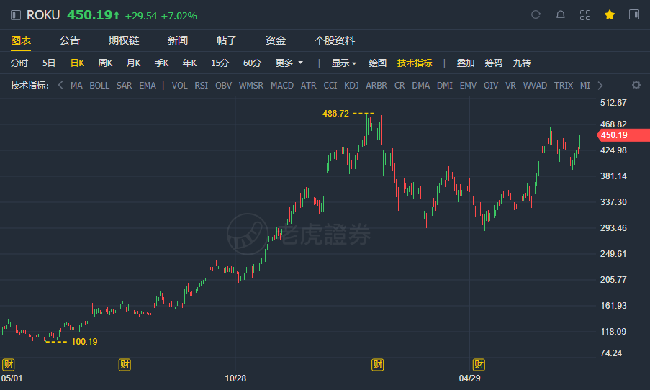Toggle the 技术指标 indicators bar
This screenshot has width=650, height=390.
415,63
